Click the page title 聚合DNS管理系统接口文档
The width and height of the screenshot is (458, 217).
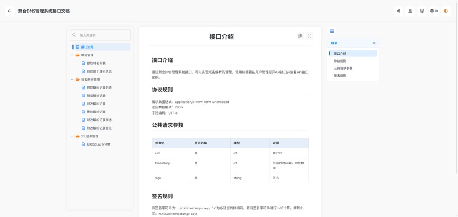[x=44, y=11]
